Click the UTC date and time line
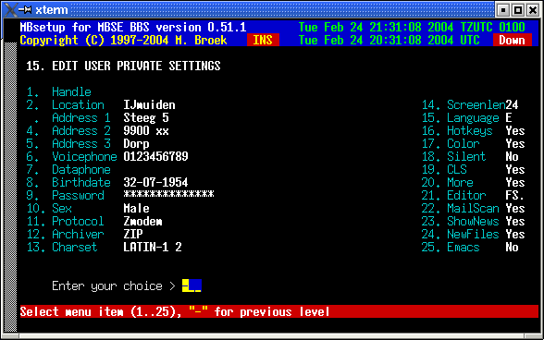 [x=389, y=40]
